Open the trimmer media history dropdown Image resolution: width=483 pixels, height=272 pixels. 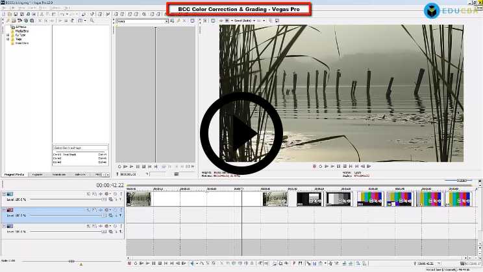(166, 21)
